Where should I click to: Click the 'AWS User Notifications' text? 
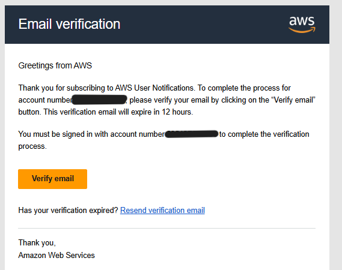pos(154,88)
